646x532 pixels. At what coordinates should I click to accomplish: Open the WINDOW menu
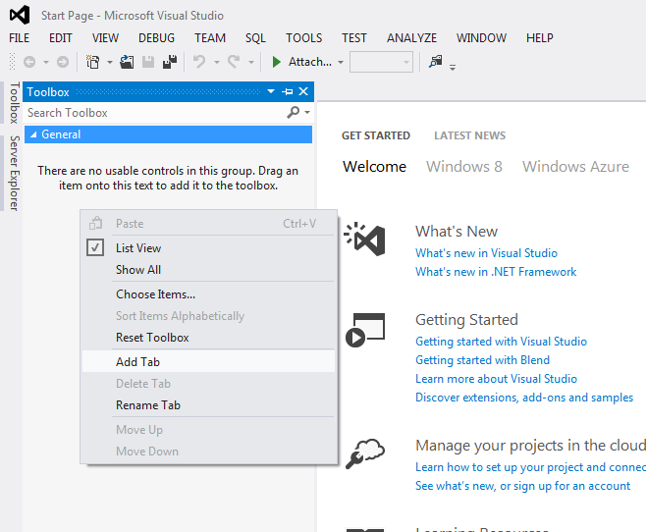coord(481,38)
